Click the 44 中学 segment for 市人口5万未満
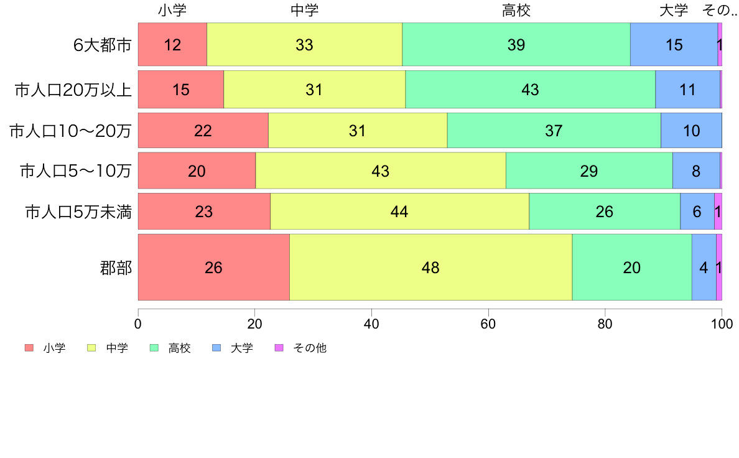 point(399,212)
